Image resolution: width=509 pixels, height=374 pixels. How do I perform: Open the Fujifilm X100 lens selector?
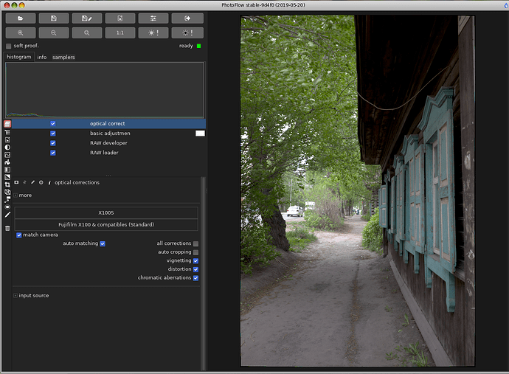point(106,224)
